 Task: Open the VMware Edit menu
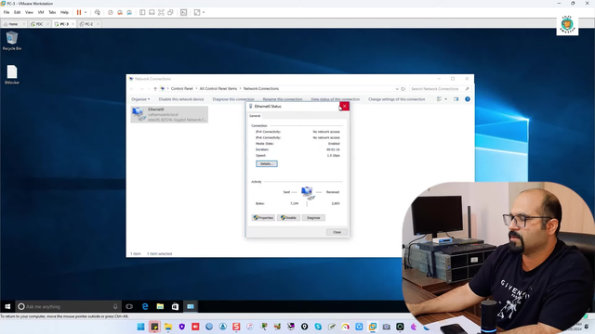click(x=17, y=12)
